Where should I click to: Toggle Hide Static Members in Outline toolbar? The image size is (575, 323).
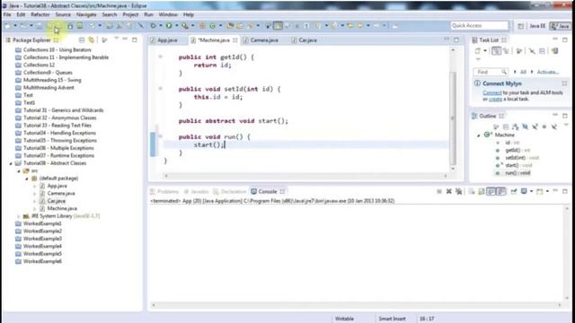click(535, 127)
